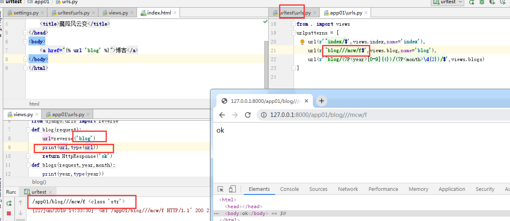Close the index.html editor tab
This screenshot has height=221, width=510.
[x=175, y=13]
